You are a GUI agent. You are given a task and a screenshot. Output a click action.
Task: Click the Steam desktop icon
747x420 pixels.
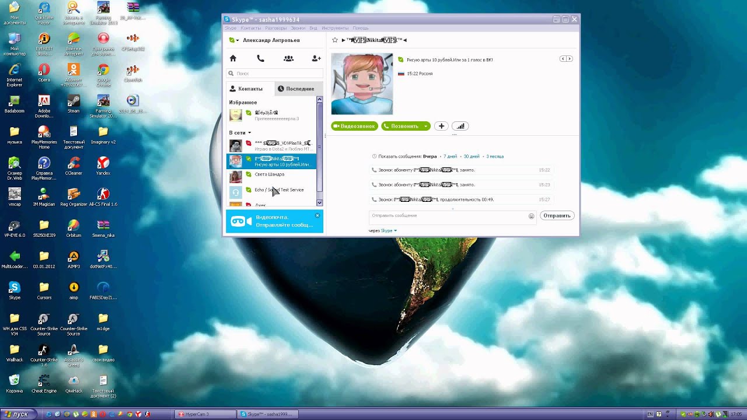(74, 103)
